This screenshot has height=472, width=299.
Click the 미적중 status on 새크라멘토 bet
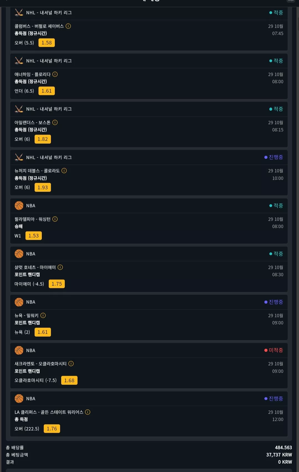274,350
